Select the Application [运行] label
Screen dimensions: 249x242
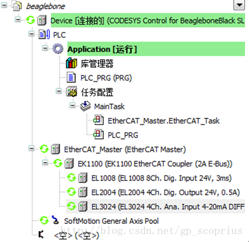102,49
